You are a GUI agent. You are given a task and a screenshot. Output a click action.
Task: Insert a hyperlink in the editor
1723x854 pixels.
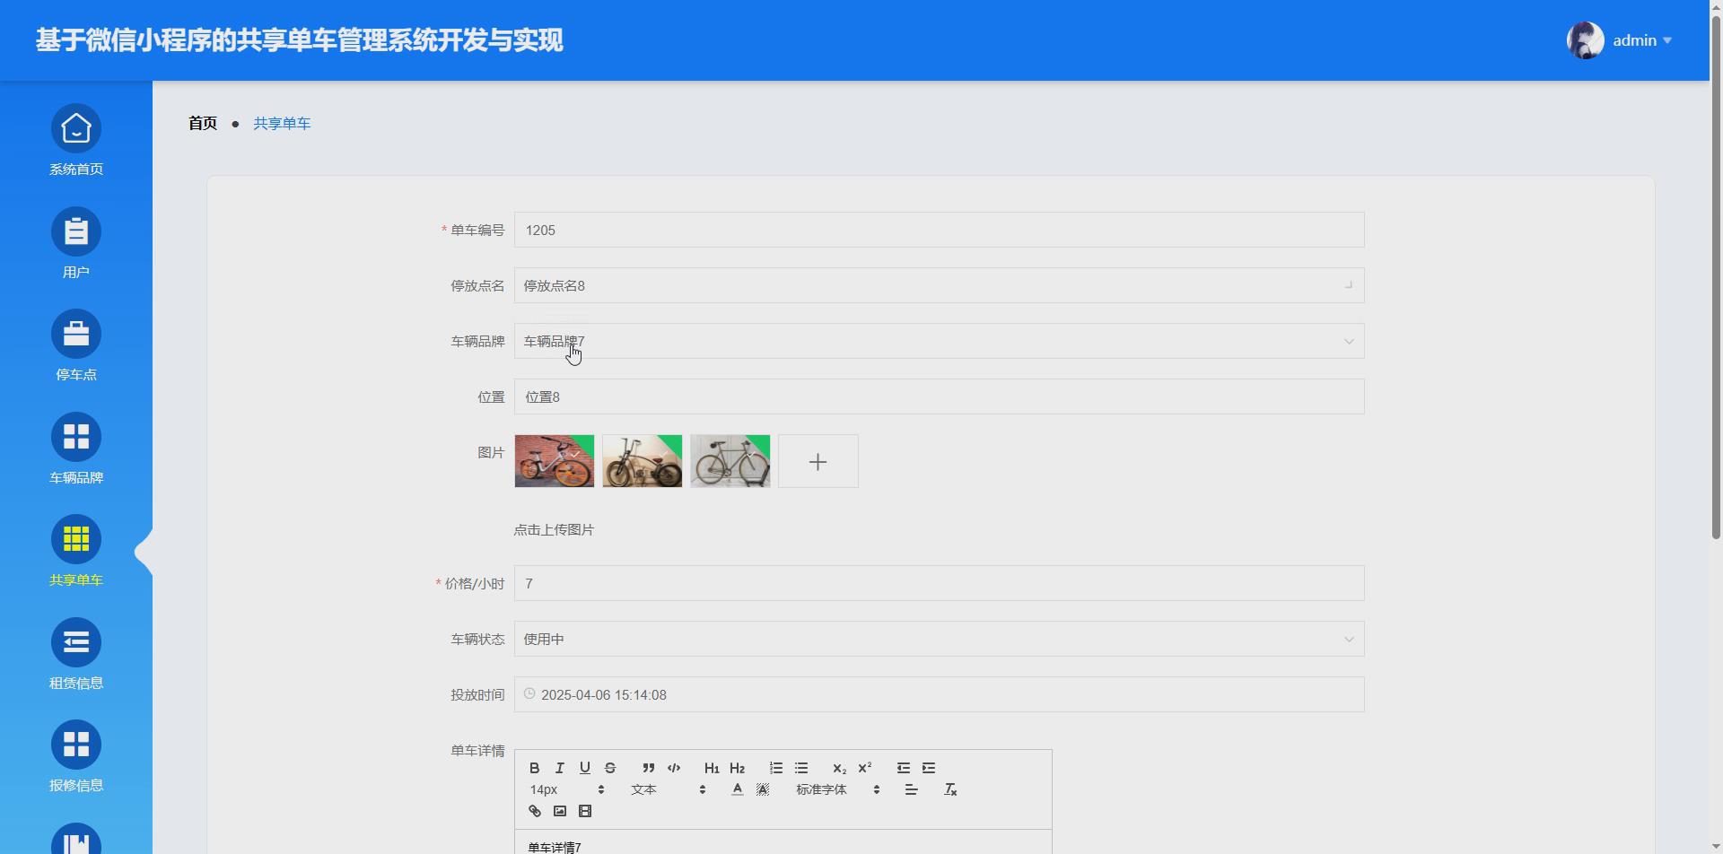pyautogui.click(x=534, y=810)
